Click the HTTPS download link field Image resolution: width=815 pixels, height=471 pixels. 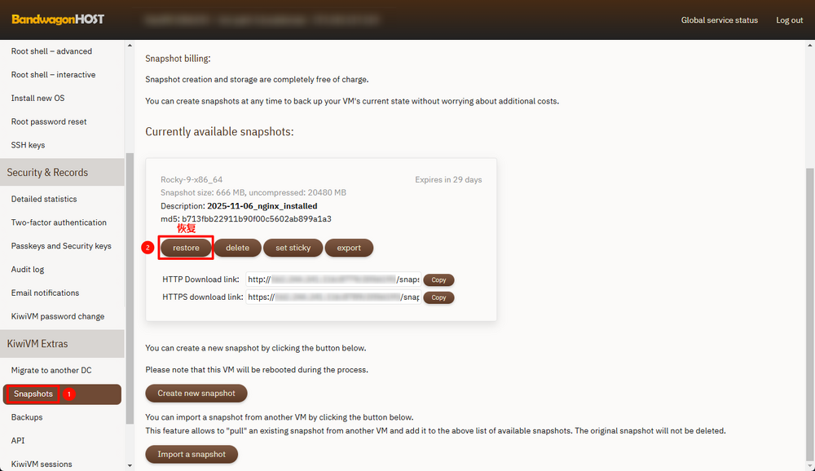pyautogui.click(x=333, y=297)
